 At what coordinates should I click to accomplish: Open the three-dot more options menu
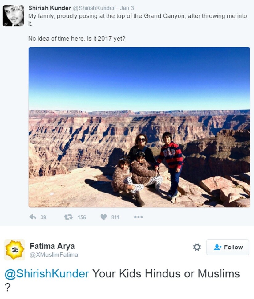click(138, 217)
